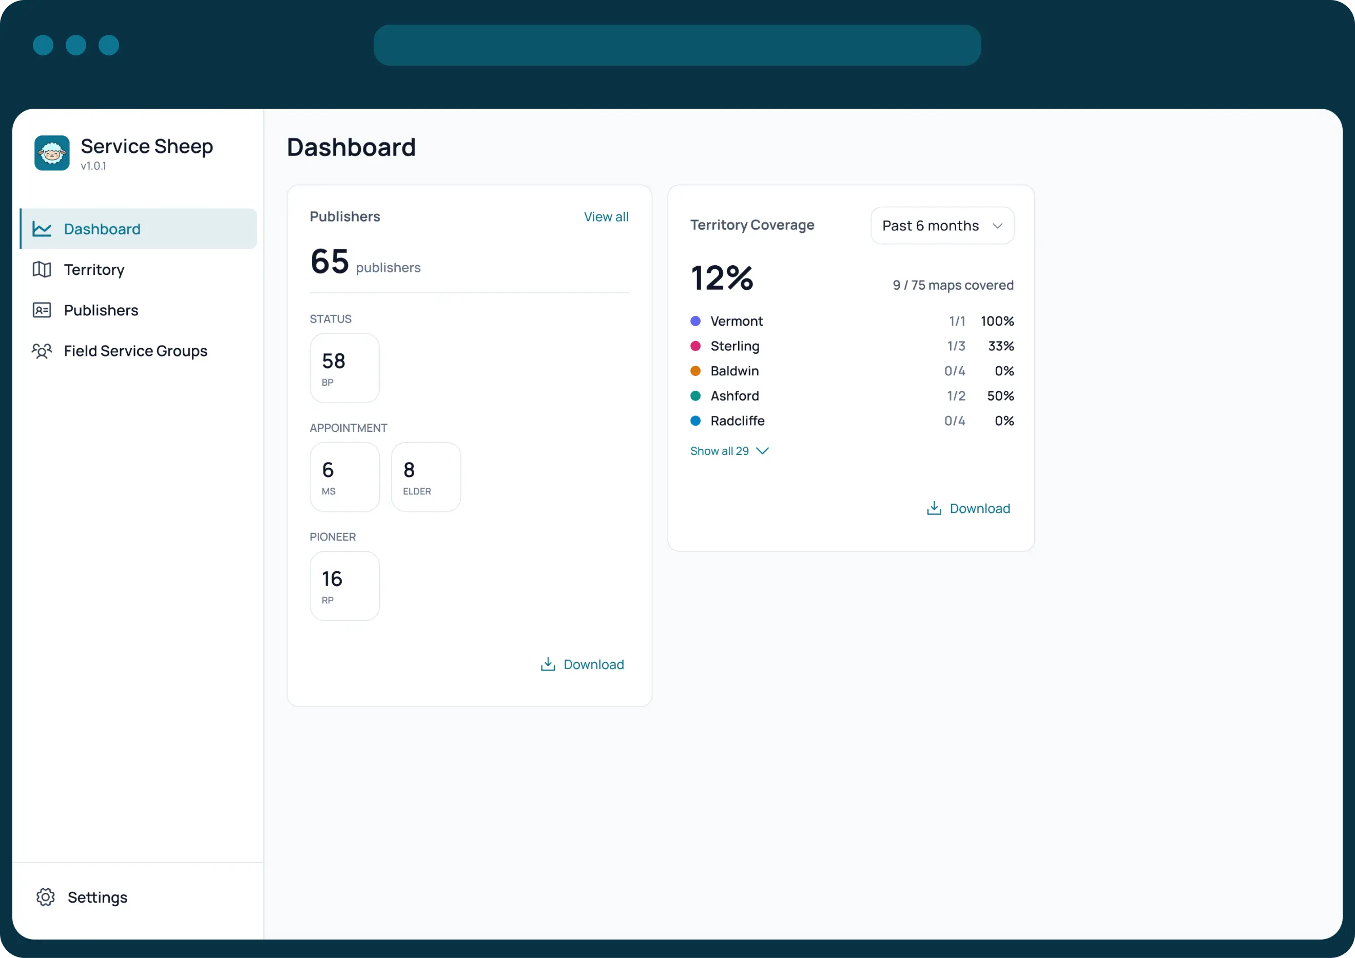Click the v1.0.1 version label
Screen dimensions: 1355x958
93,166
